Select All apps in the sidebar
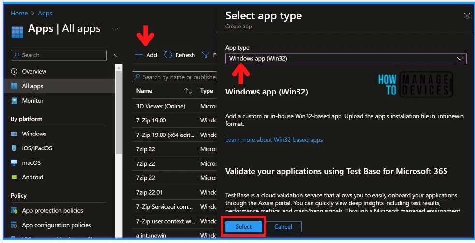The image size is (475, 243). (x=60, y=86)
